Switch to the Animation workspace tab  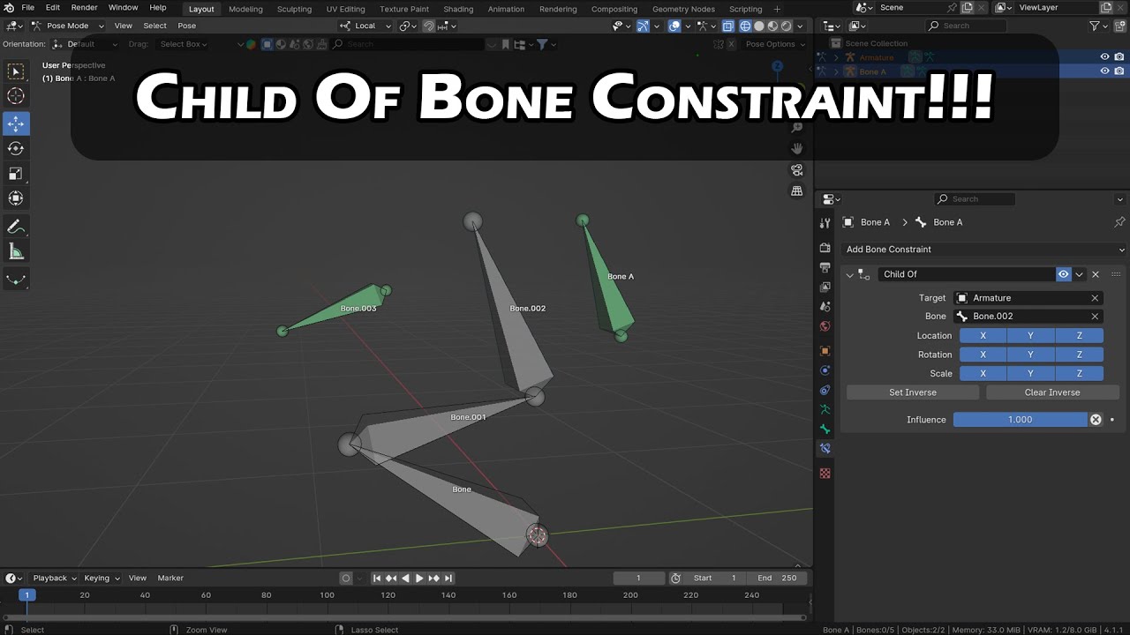tap(506, 9)
